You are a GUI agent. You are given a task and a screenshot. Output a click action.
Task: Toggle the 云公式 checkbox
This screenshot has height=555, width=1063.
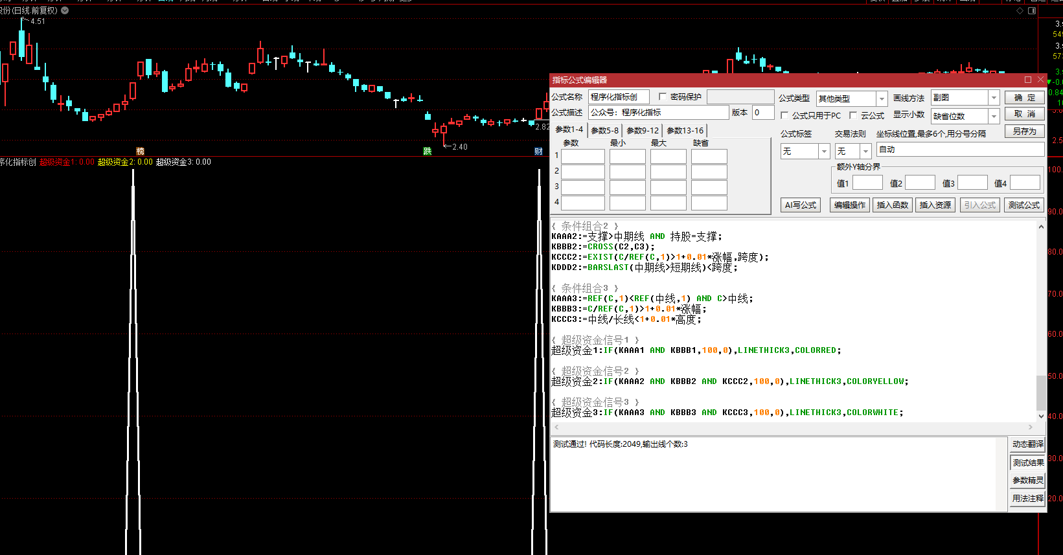[x=853, y=116]
